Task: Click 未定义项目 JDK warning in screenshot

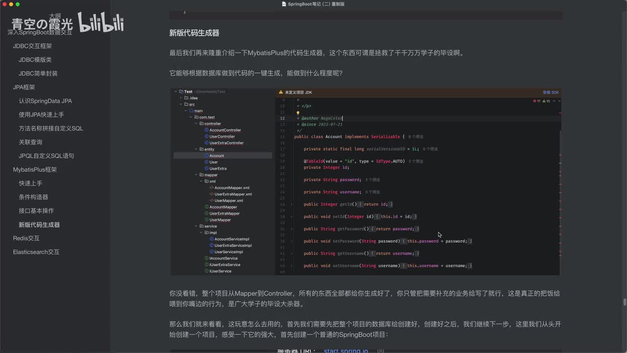Action: click(x=298, y=92)
